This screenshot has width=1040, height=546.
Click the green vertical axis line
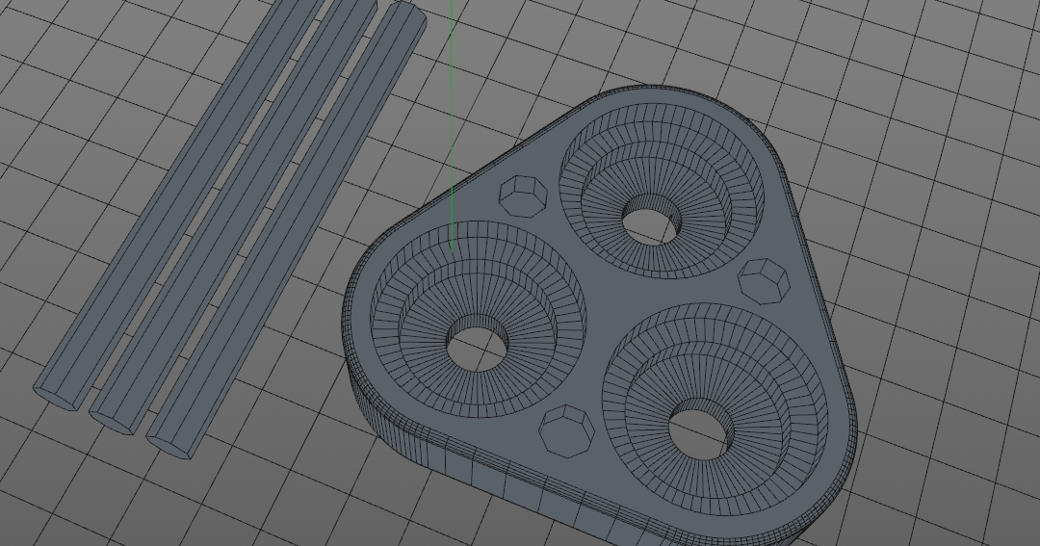pyautogui.click(x=451, y=96)
